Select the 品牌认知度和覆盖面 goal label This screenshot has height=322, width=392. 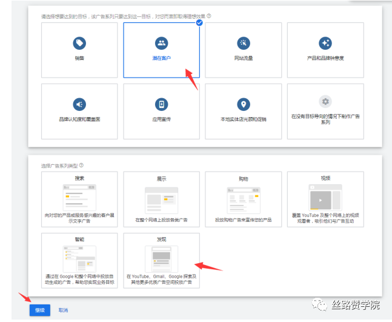tap(79, 119)
